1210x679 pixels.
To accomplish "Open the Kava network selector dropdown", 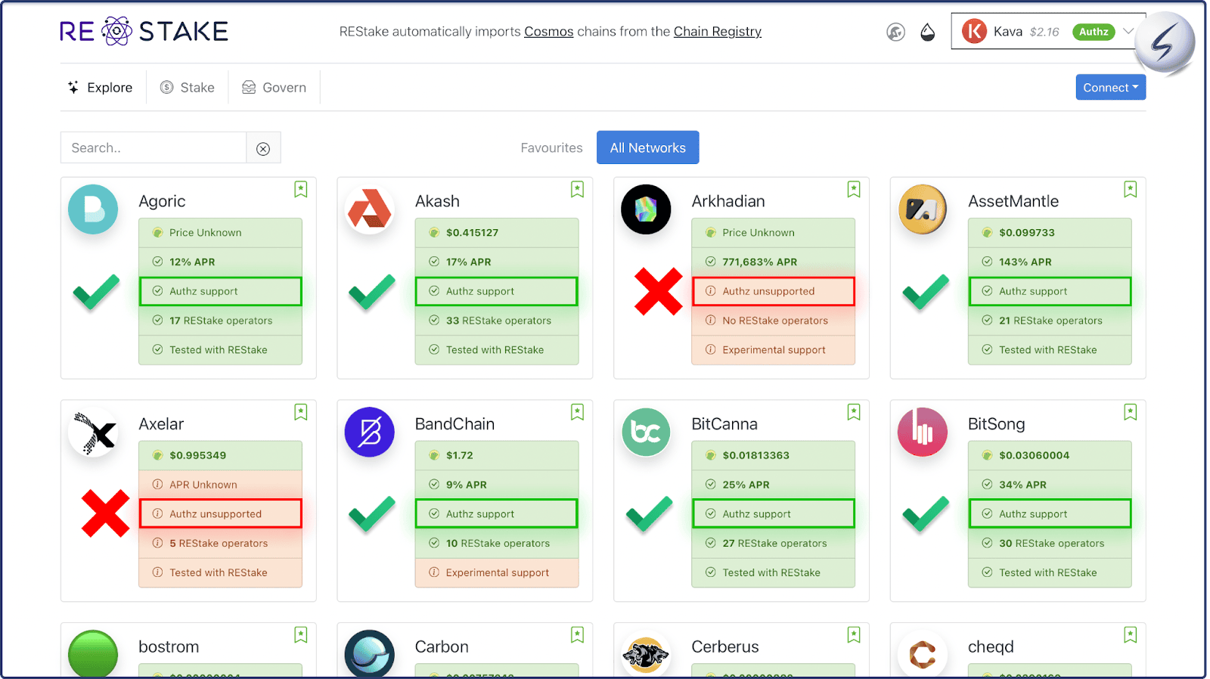I will tap(1048, 32).
